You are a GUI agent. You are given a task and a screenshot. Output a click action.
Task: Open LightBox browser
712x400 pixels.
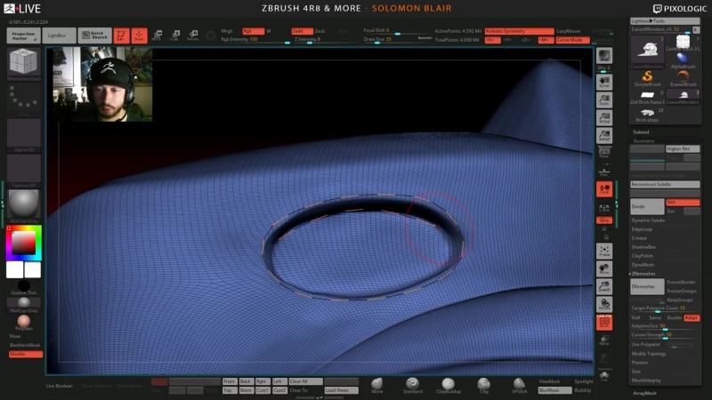click(59, 36)
